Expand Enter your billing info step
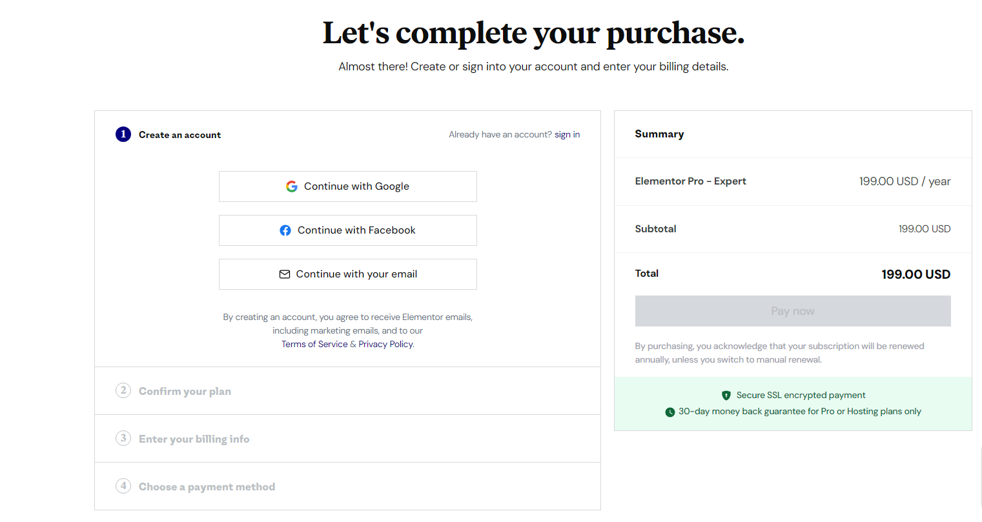 [347, 439]
